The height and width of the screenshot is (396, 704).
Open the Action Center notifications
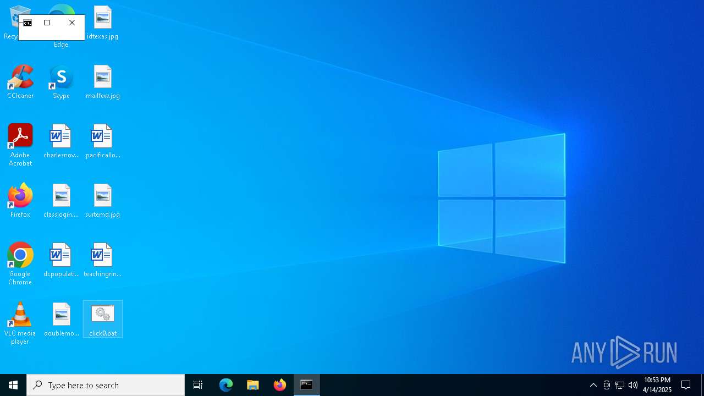pos(686,385)
